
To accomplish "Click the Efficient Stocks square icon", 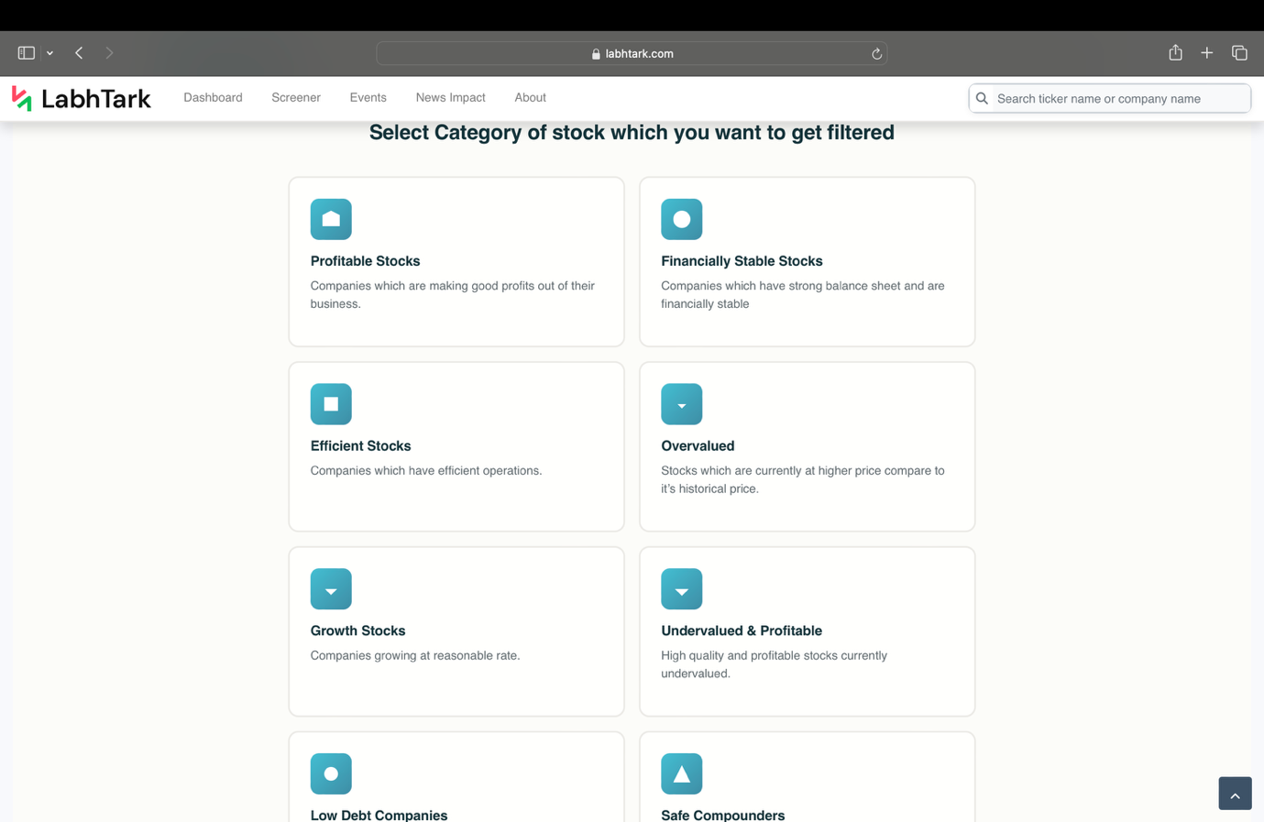I will click(x=331, y=404).
